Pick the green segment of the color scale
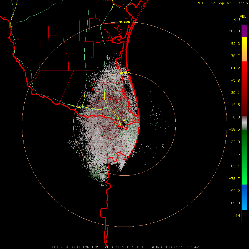 [x=244, y=157]
